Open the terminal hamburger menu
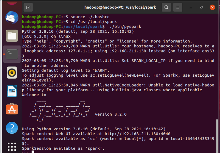The image size is (220, 153). click(x=178, y=7)
